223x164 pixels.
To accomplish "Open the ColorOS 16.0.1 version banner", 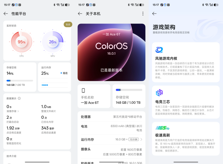I will tap(111, 52).
